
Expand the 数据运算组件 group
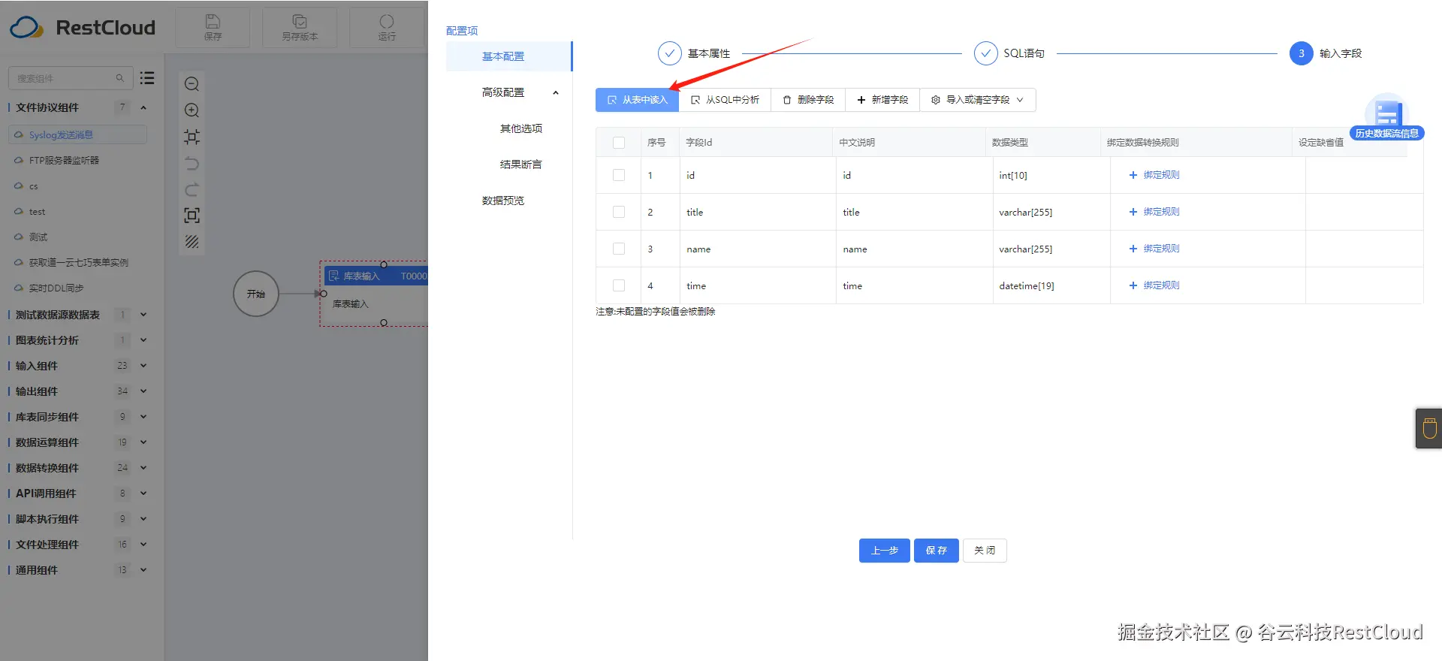(x=143, y=442)
